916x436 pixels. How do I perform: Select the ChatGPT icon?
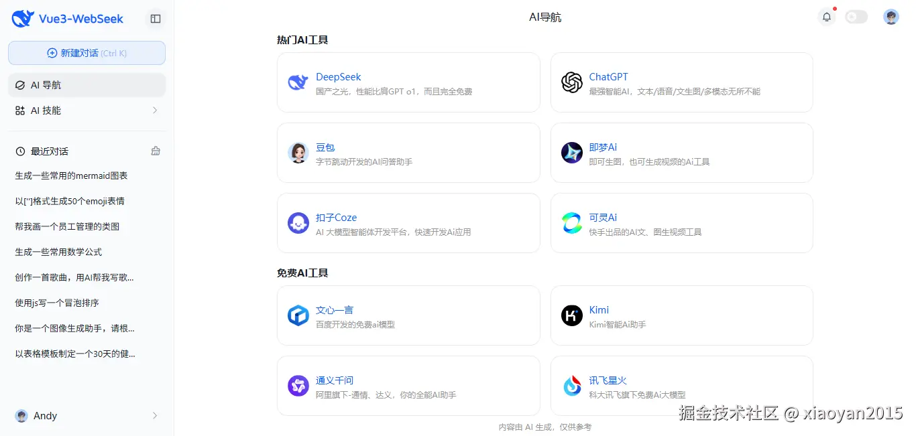tap(571, 82)
